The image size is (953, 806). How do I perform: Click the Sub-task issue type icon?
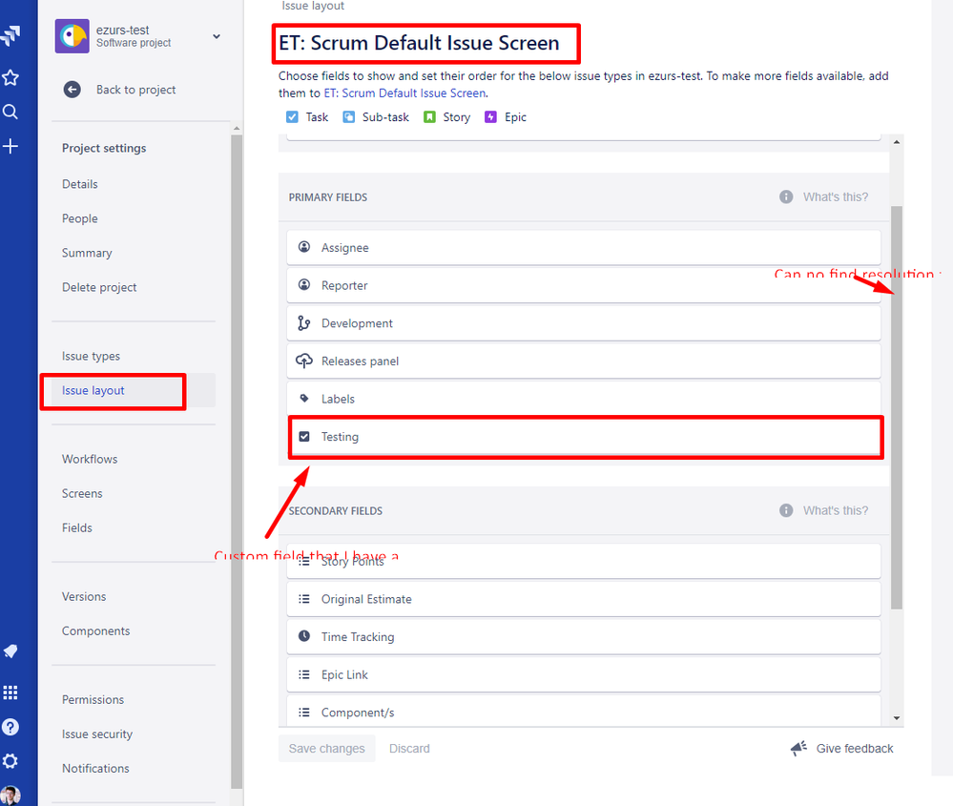click(x=348, y=116)
